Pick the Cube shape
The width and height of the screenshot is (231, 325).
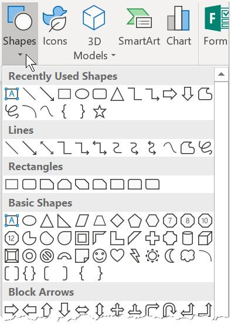coord(205,238)
